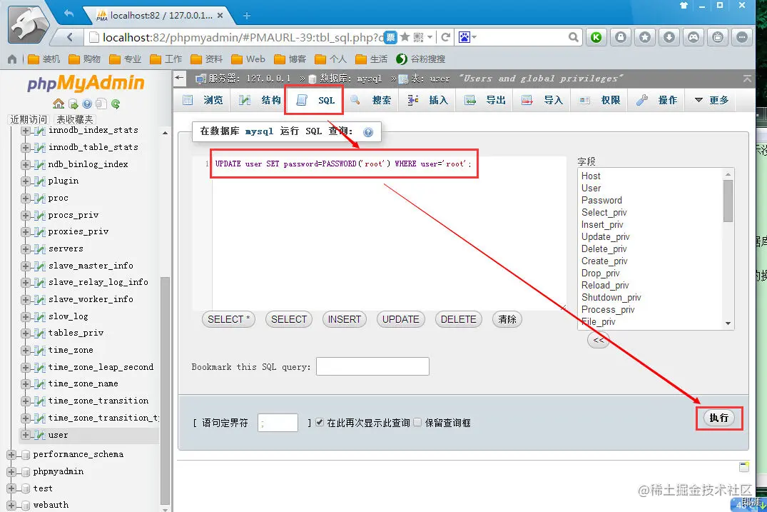Click the 数据库: mysql breadcrumb link
Viewport: 767px width, 512px height.
coord(351,79)
